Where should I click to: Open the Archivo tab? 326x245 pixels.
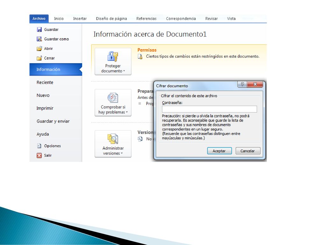point(39,19)
